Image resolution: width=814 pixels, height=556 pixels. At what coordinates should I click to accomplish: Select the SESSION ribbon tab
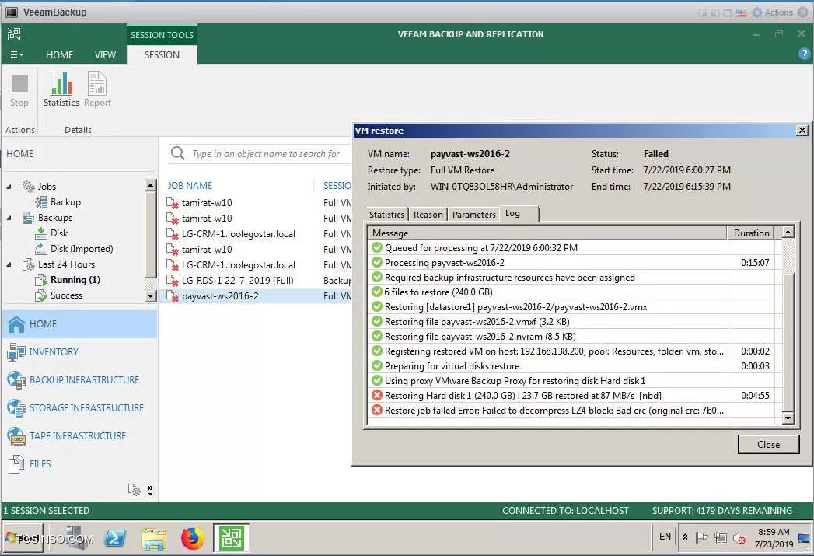pos(162,55)
